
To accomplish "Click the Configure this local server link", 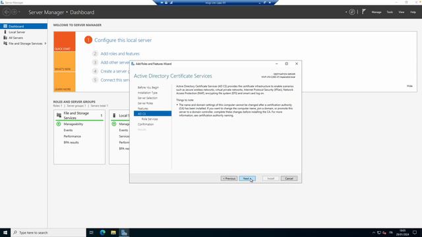I will point(123,40).
